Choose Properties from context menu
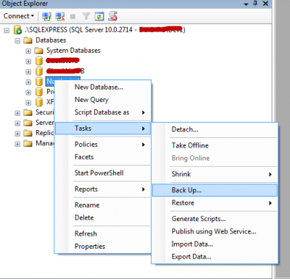This screenshot has width=290, height=279. [103, 246]
